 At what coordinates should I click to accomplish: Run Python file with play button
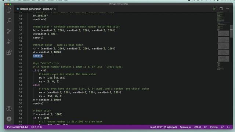coord(214,9)
